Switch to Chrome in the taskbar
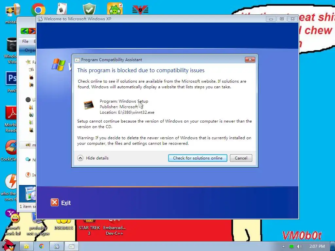The width and height of the screenshot is (335, 251). 42,246
